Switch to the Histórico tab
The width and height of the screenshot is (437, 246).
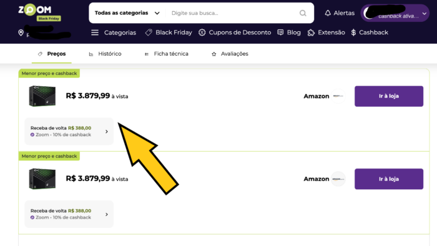pyautogui.click(x=105, y=54)
